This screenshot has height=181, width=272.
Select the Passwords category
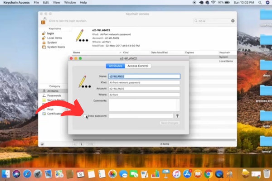(x=54, y=95)
